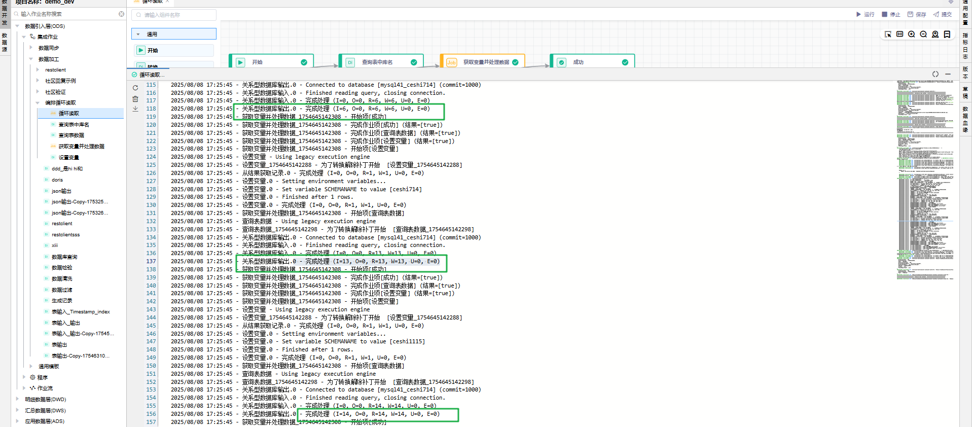Click the Job icon on 获取变量并处理数据 node

451,62
